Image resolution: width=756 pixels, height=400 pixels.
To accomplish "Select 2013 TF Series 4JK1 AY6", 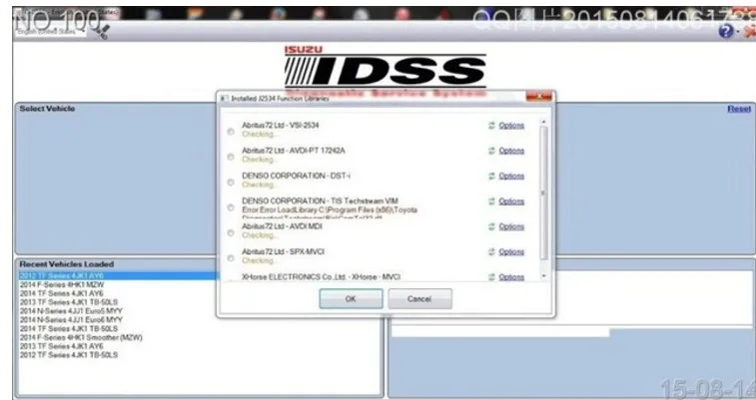I will point(62,346).
